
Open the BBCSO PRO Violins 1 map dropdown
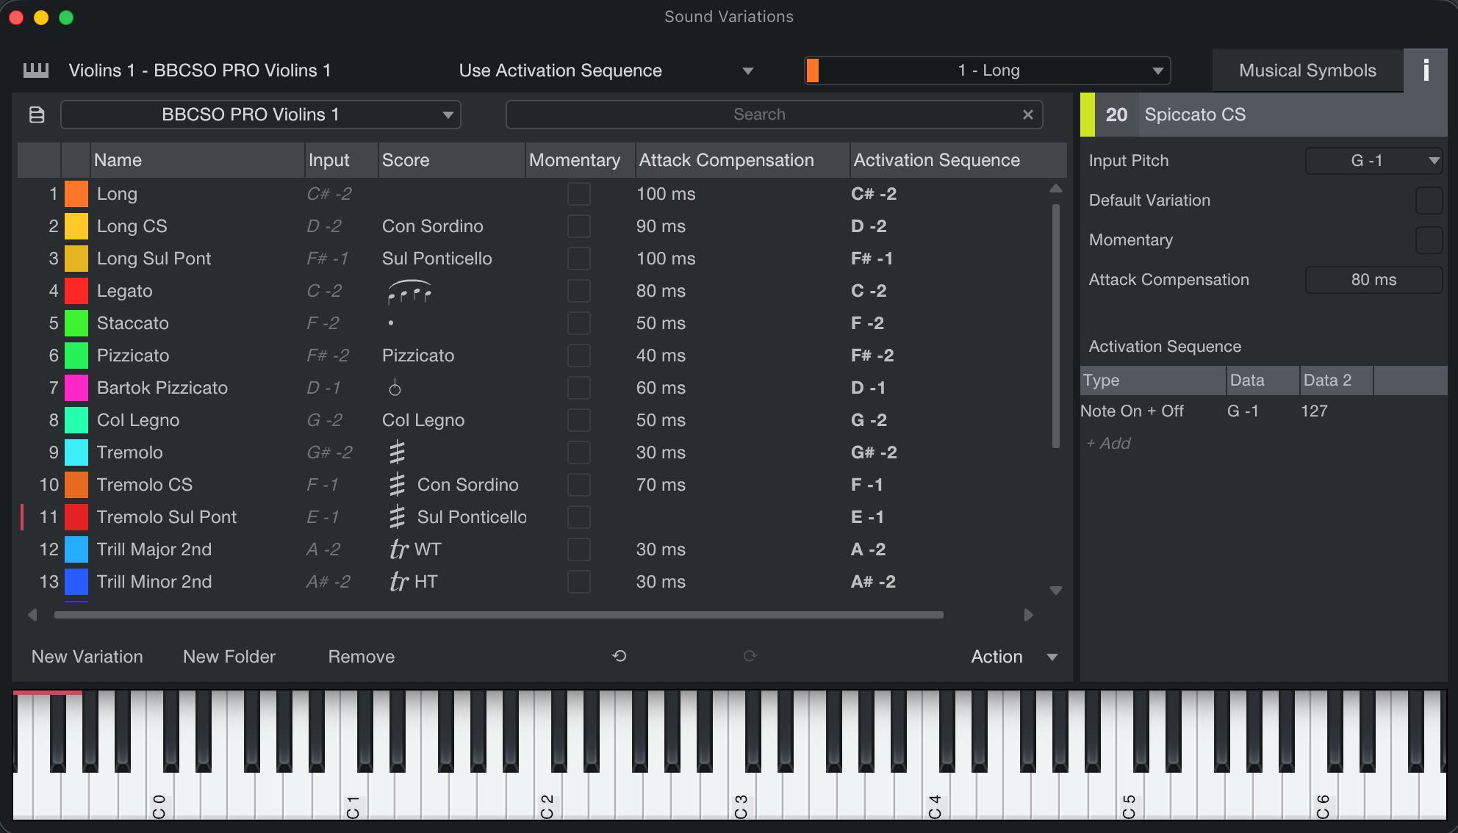tap(261, 115)
